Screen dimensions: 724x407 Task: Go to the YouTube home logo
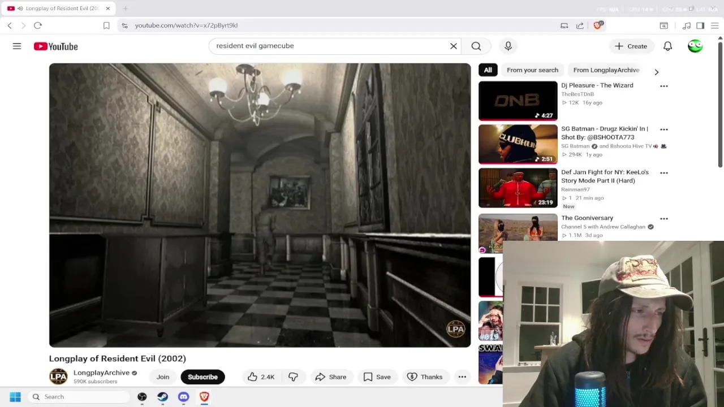(55, 46)
